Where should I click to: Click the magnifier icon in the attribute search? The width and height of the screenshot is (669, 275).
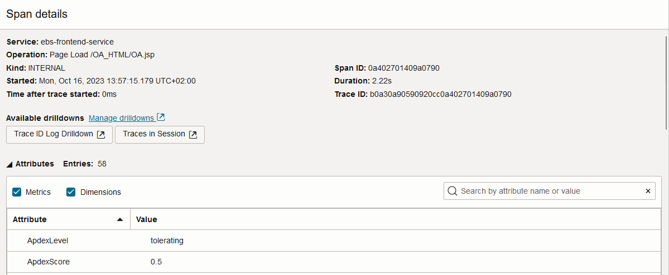click(453, 191)
